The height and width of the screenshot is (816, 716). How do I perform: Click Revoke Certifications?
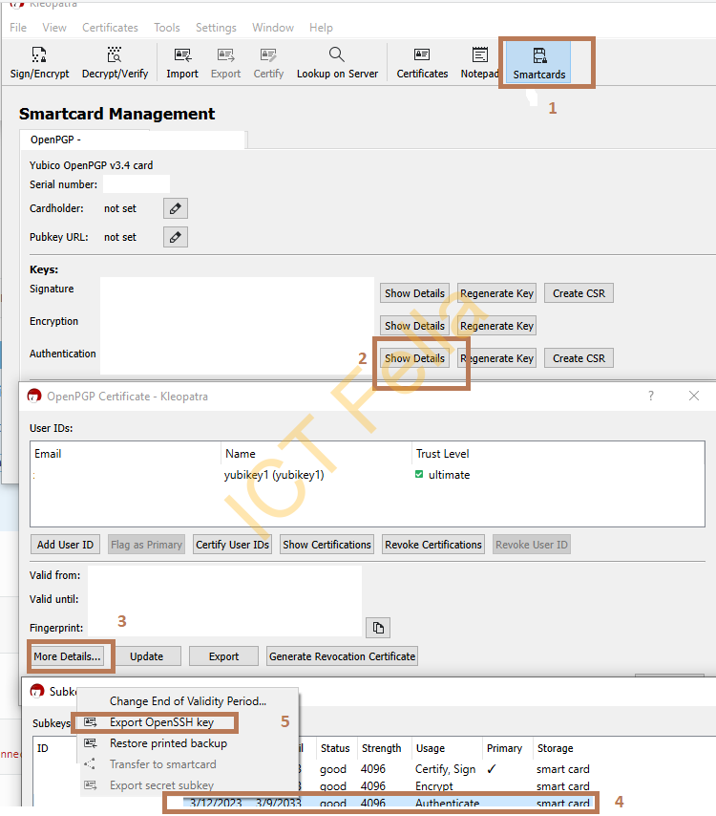(433, 545)
